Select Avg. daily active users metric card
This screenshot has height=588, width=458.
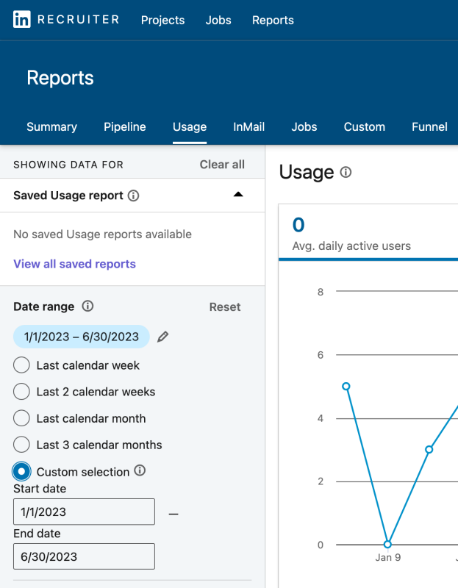pos(368,232)
